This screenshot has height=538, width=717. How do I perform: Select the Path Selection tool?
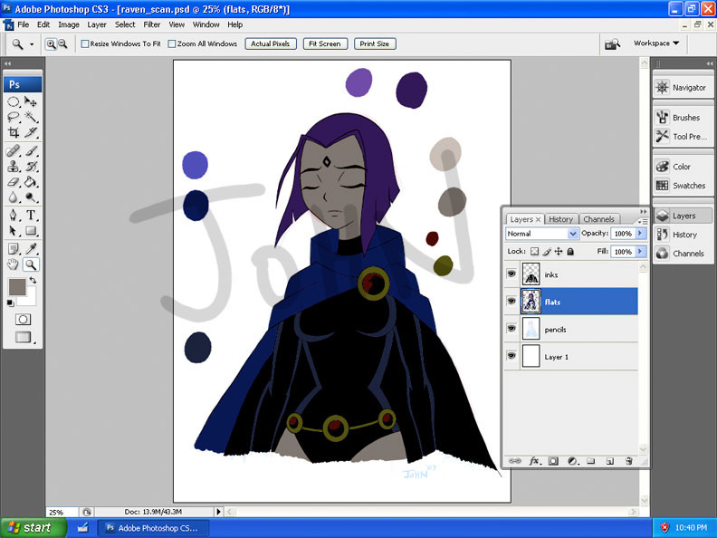14,231
